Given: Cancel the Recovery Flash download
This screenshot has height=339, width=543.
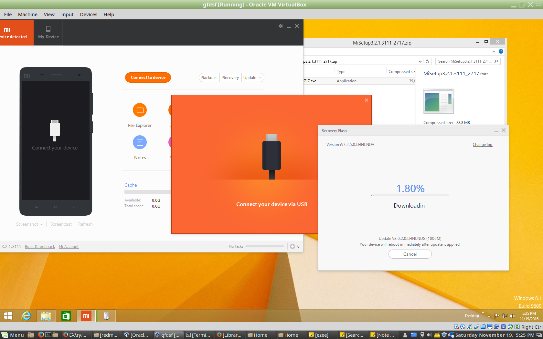Looking at the screenshot, I should (410, 254).
